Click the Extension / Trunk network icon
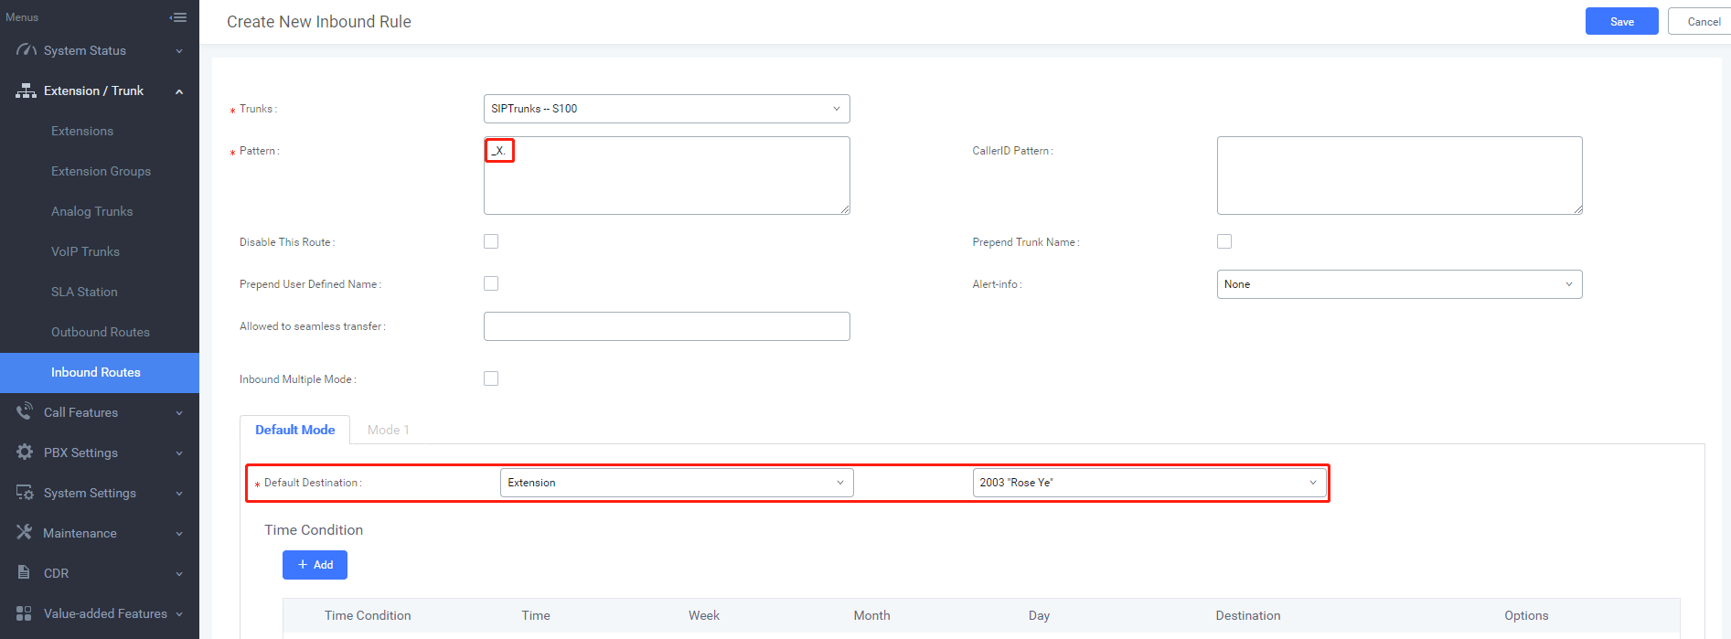 (27, 91)
